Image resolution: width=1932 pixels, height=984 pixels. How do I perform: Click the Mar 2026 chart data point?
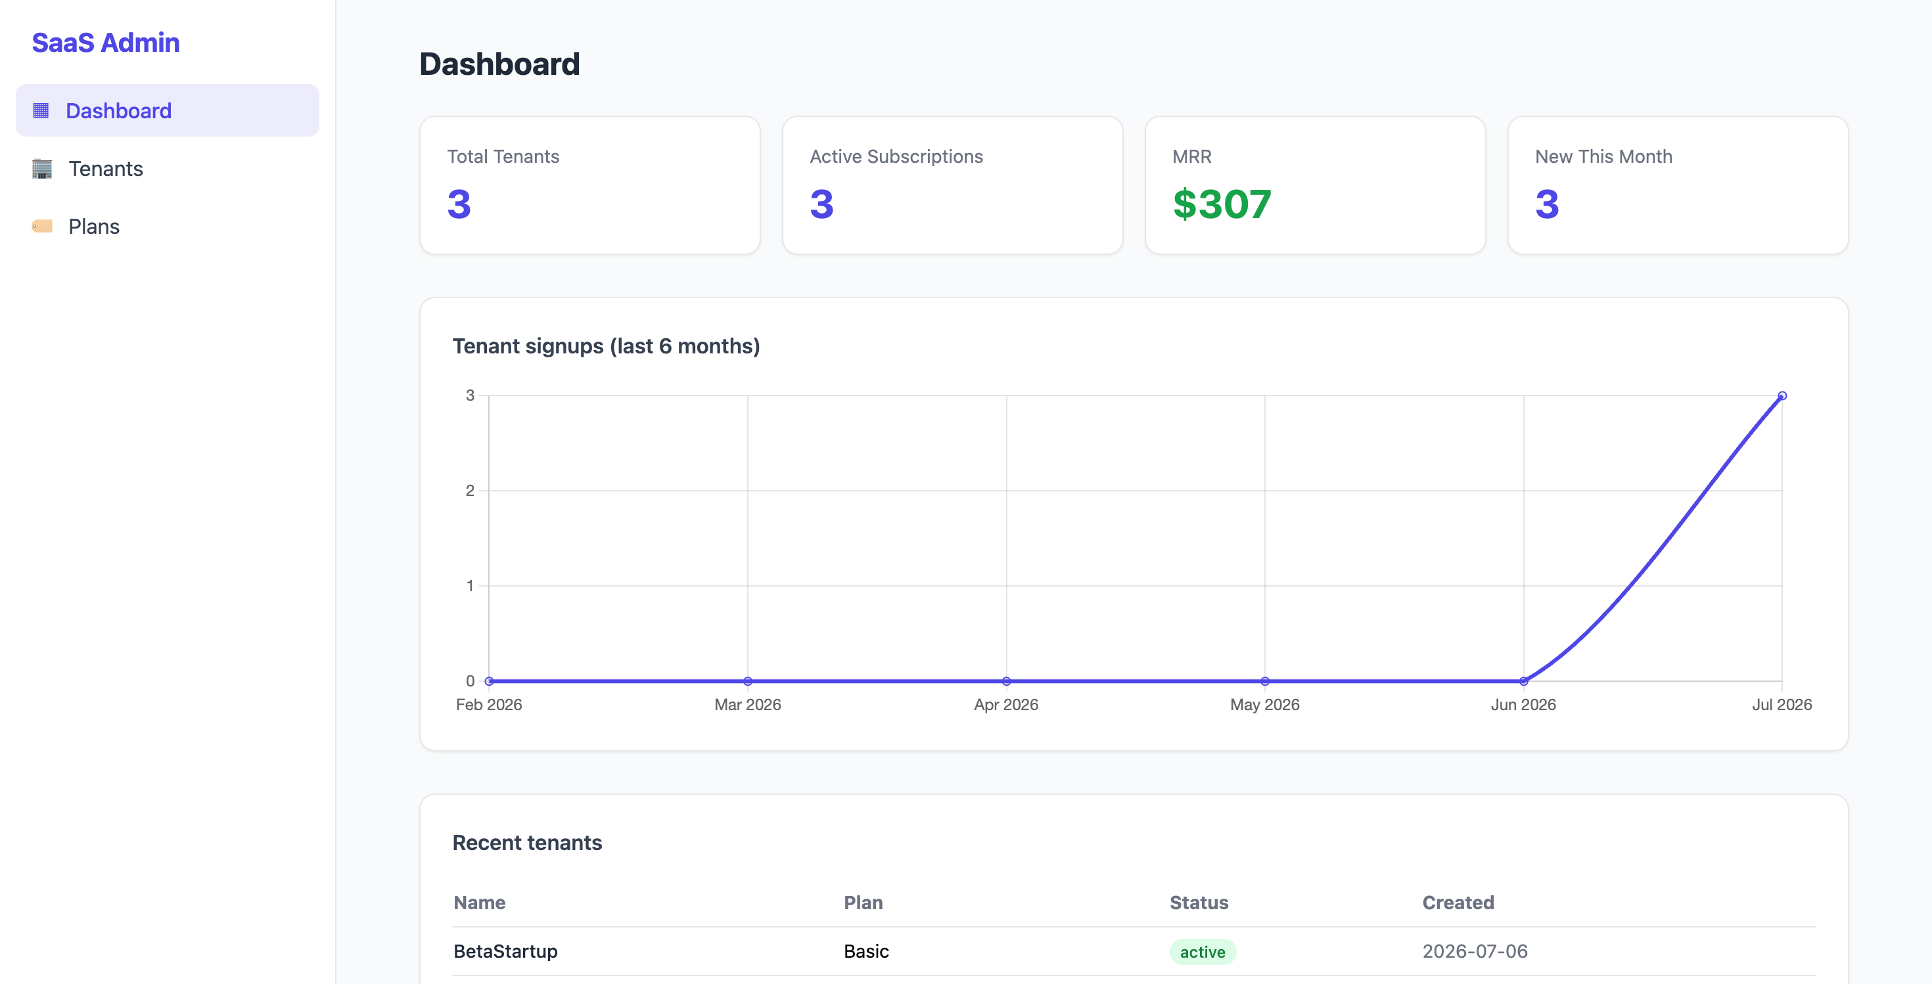pos(748,681)
